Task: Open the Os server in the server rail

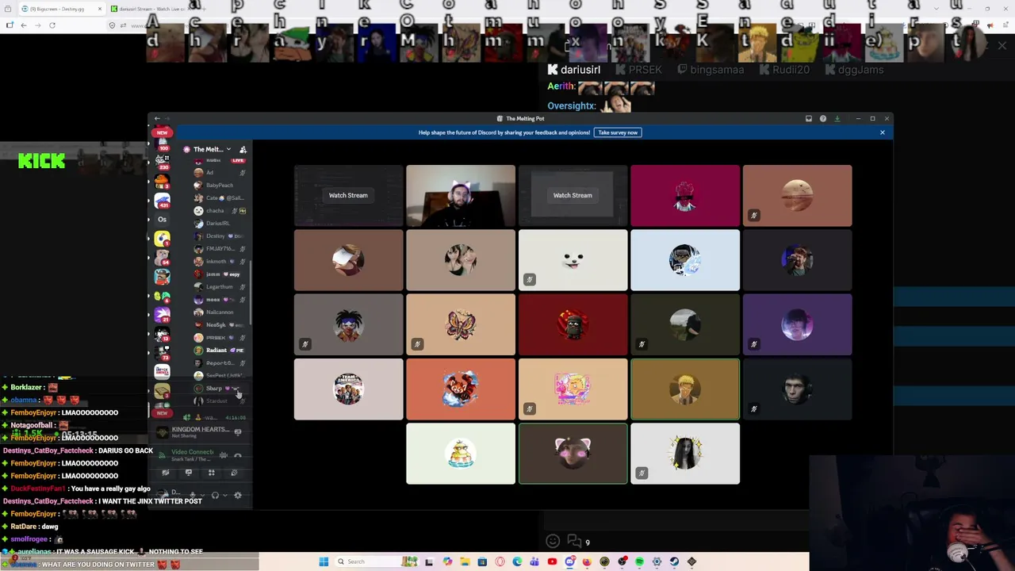Action: [x=162, y=220]
